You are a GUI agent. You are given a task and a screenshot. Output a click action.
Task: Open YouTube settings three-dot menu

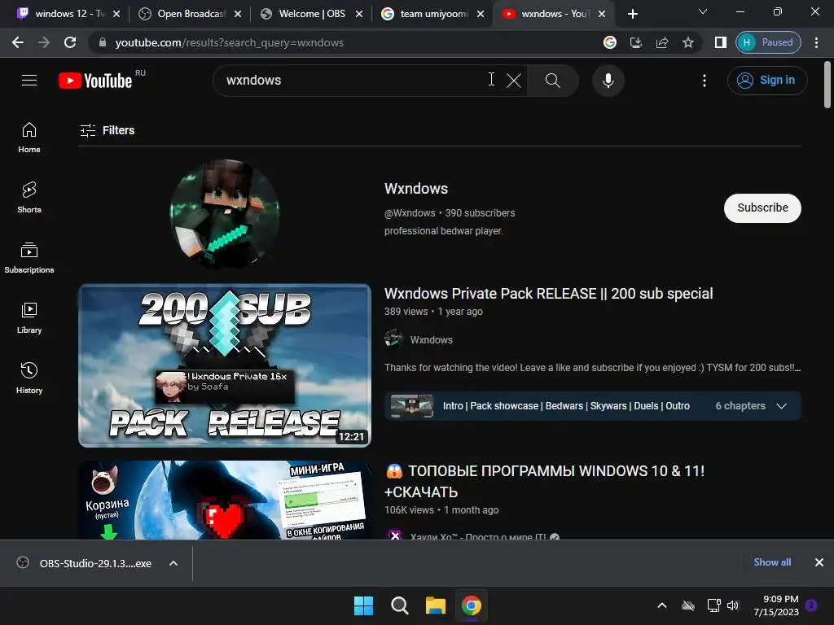(x=705, y=81)
